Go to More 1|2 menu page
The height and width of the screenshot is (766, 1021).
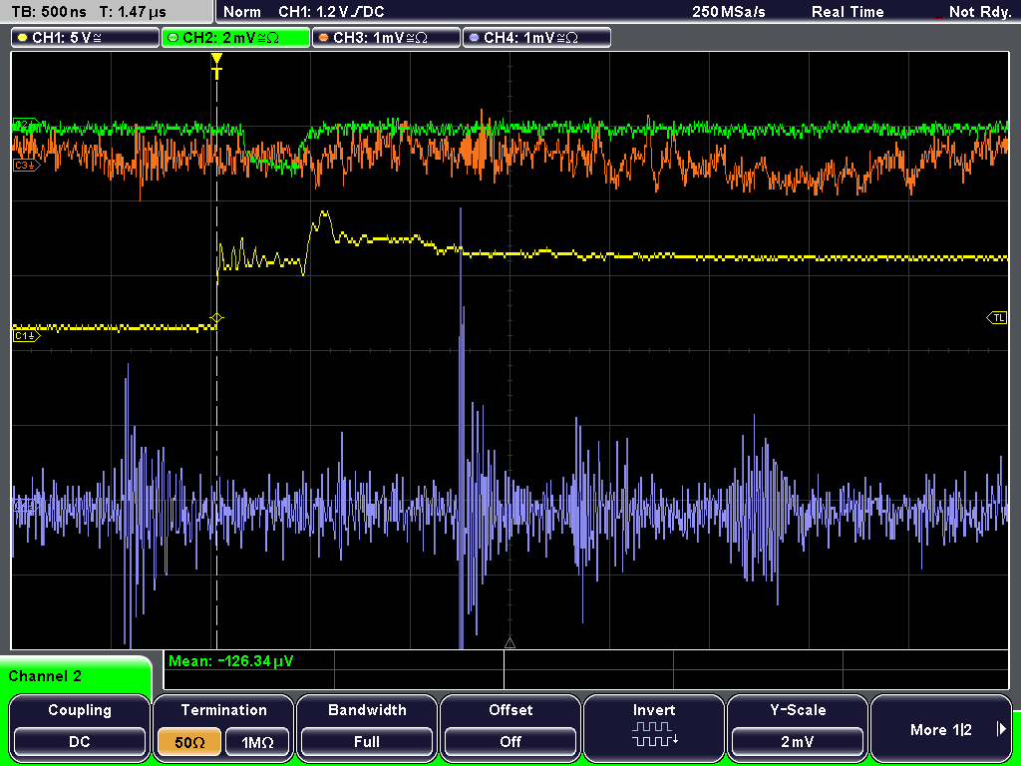click(x=941, y=727)
